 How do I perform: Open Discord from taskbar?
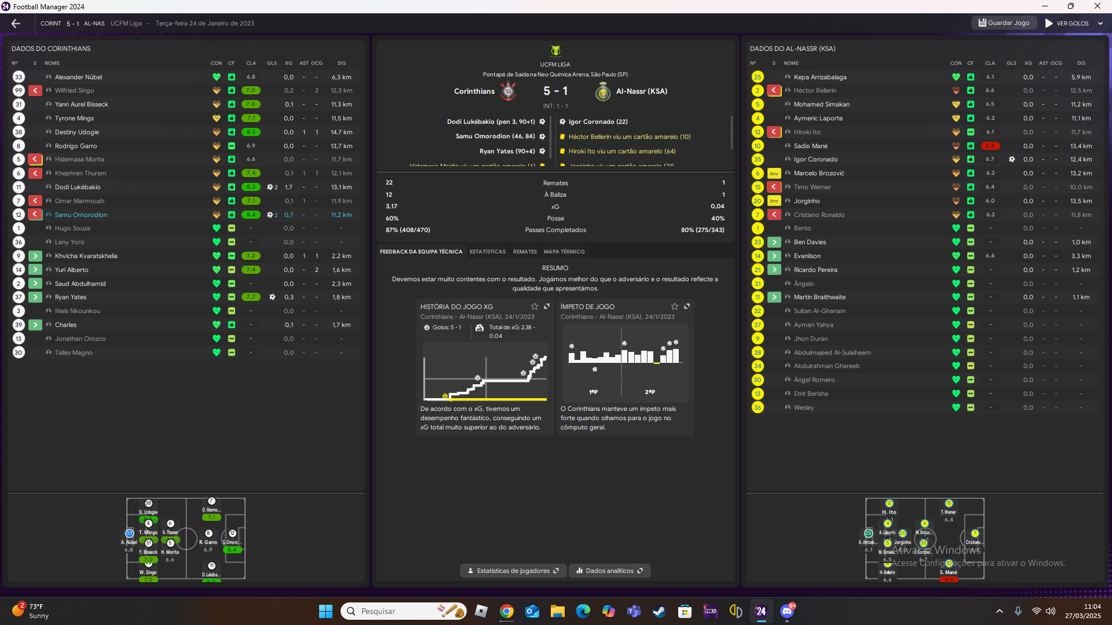787,611
